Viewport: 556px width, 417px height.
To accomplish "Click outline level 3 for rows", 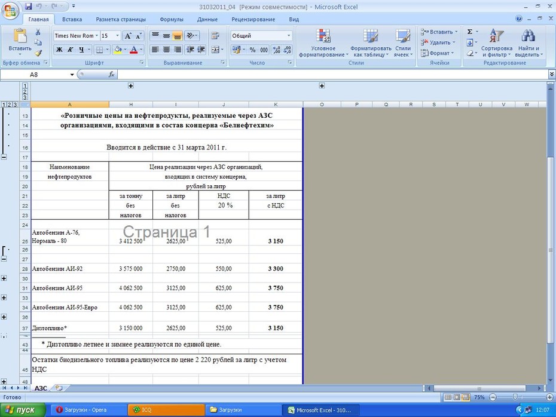I will (15, 105).
